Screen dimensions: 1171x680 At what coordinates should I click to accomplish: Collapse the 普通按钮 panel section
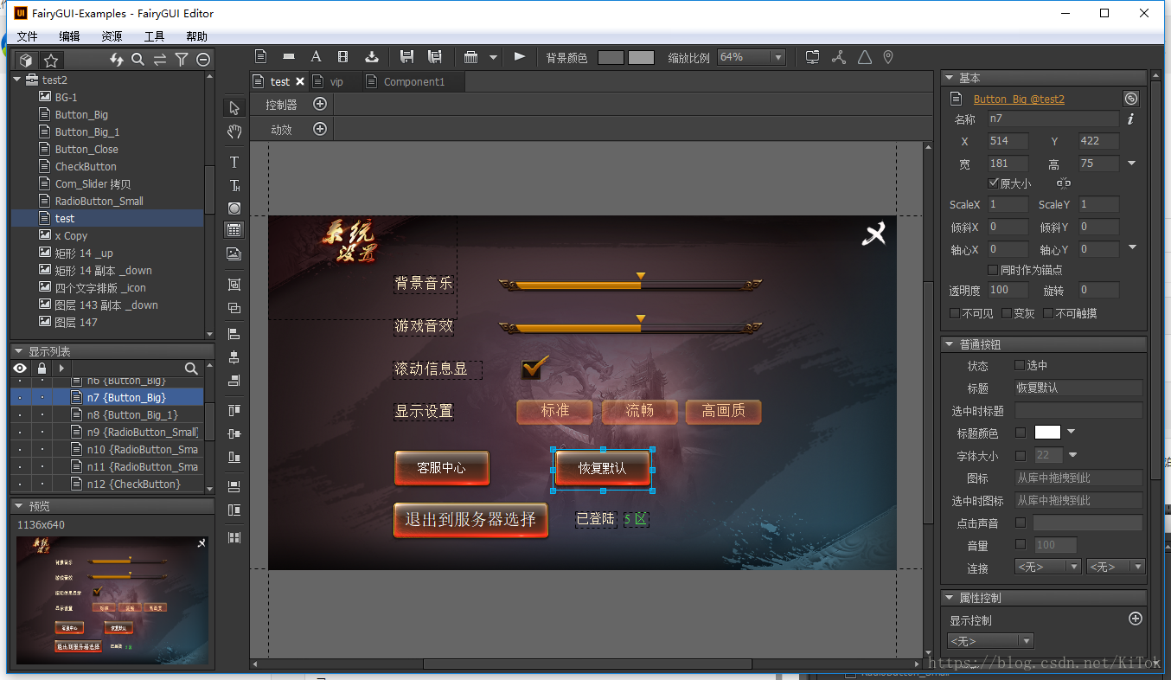click(950, 343)
